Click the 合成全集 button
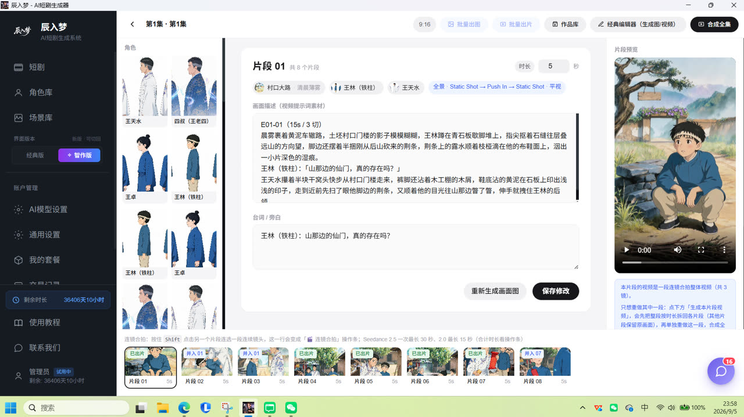The width and height of the screenshot is (744, 417). coord(714,24)
